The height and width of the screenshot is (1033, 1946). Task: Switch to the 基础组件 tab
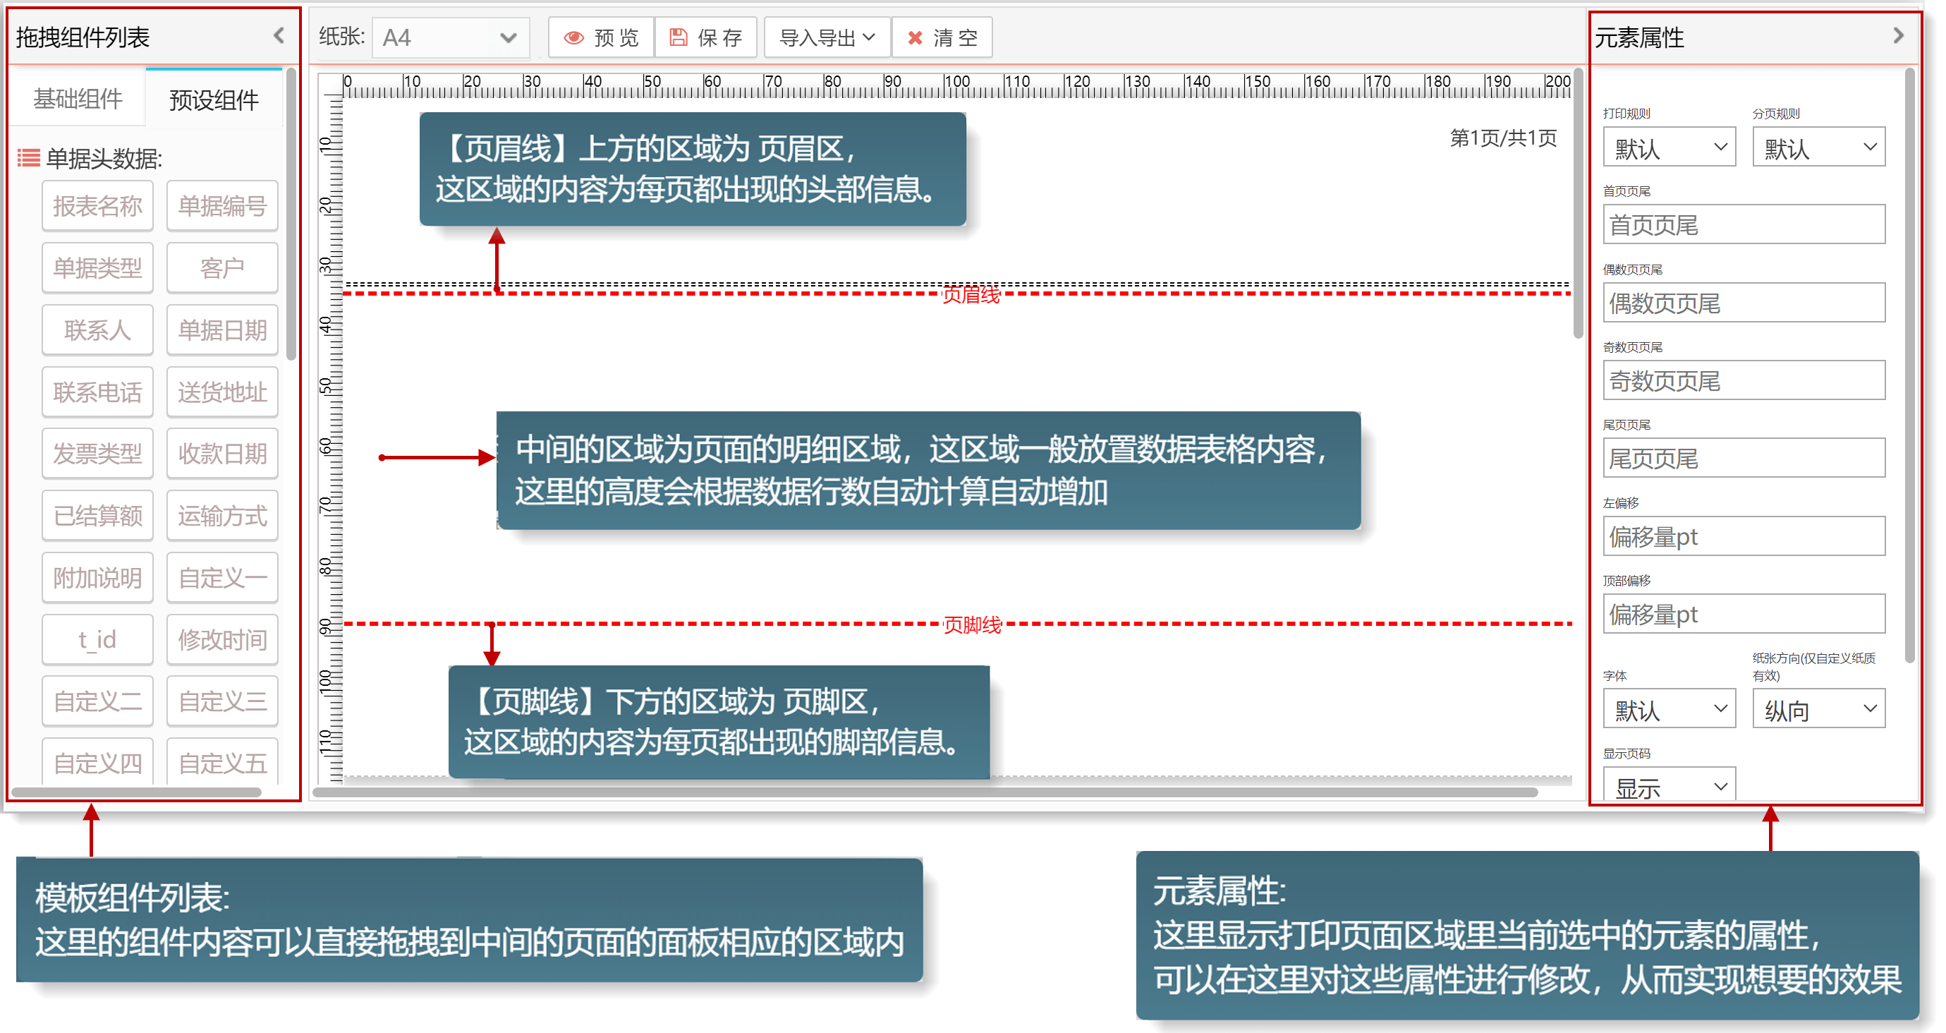(x=78, y=98)
